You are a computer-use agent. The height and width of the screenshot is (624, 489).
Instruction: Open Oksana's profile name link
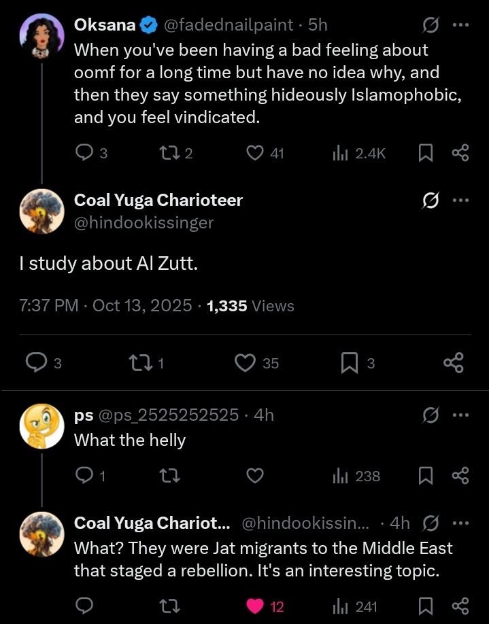coord(104,25)
